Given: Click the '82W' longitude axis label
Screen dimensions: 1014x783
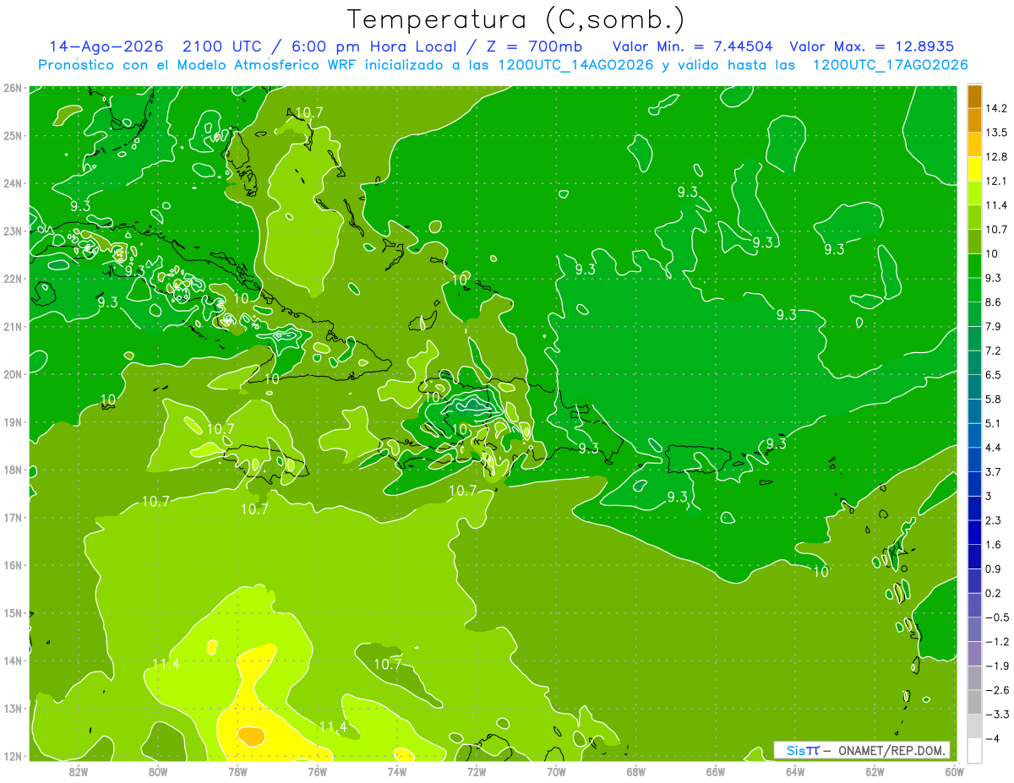Looking at the screenshot, I should point(79,772).
